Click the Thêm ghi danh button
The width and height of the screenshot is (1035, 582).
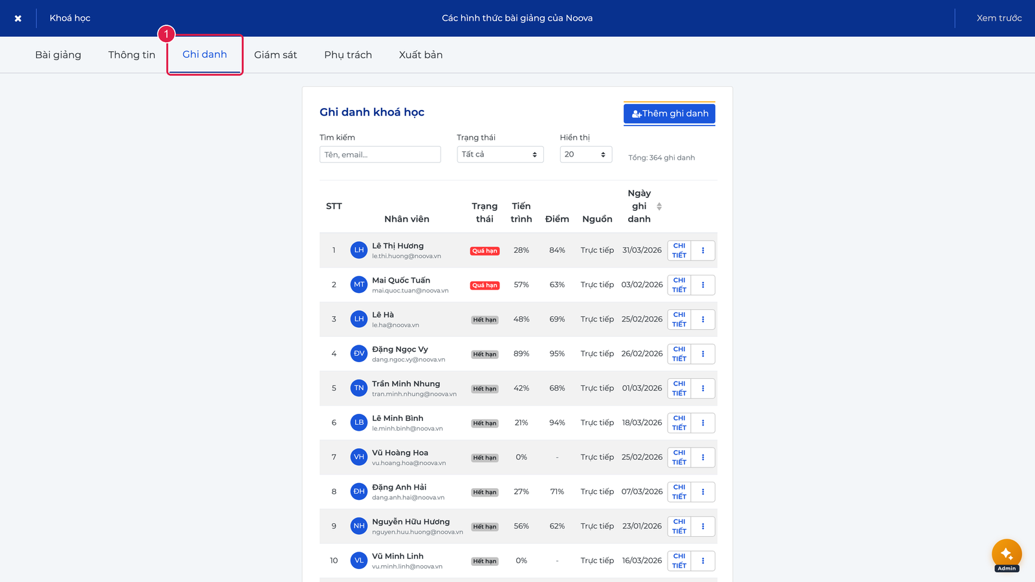tap(670, 113)
